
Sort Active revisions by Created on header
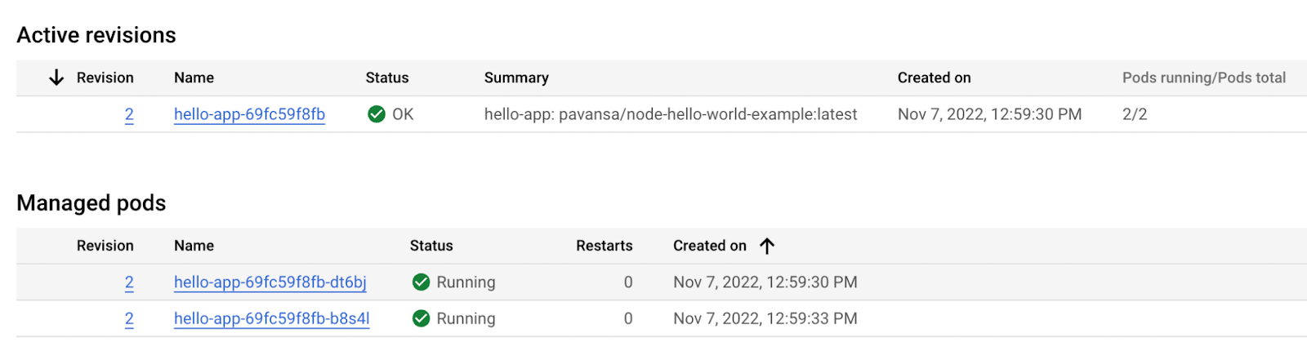click(x=934, y=78)
